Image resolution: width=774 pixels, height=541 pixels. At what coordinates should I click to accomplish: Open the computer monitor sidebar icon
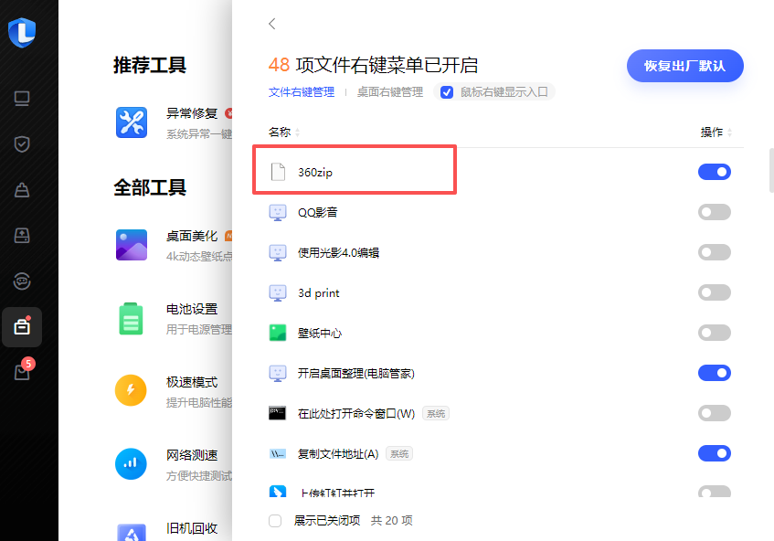(22, 99)
